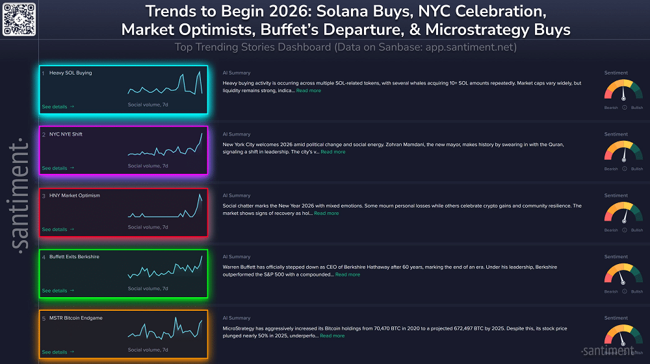Click the santiment logo at bottom right
The image size is (650, 364).
pos(607,350)
